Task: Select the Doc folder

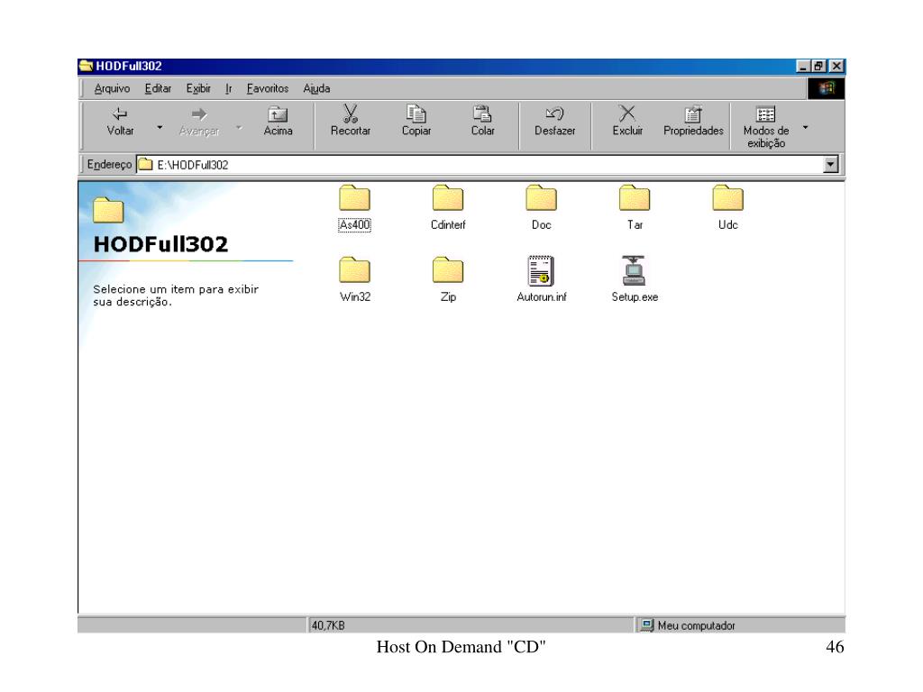Action: click(x=541, y=208)
